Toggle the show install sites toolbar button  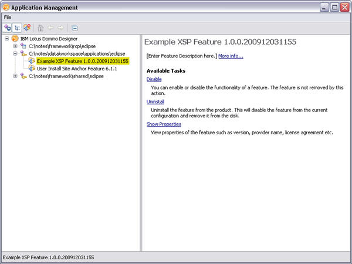pos(7,28)
